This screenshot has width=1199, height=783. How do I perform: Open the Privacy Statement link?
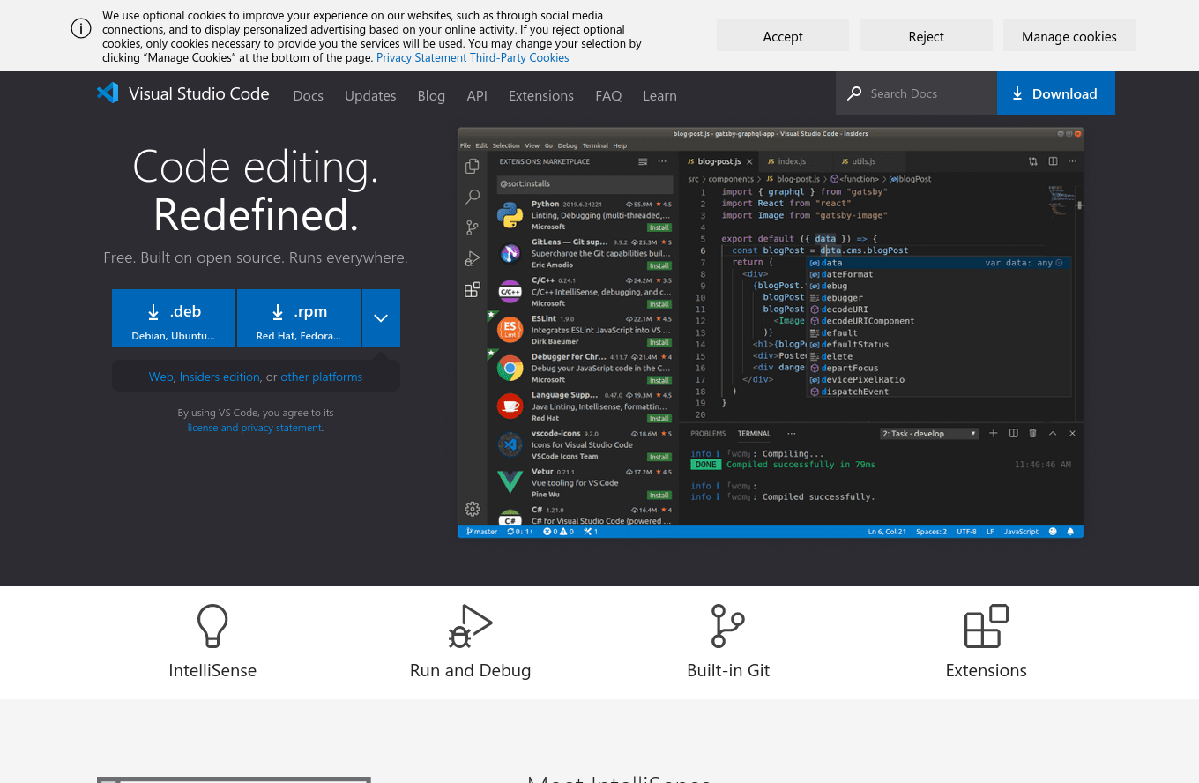pyautogui.click(x=421, y=57)
